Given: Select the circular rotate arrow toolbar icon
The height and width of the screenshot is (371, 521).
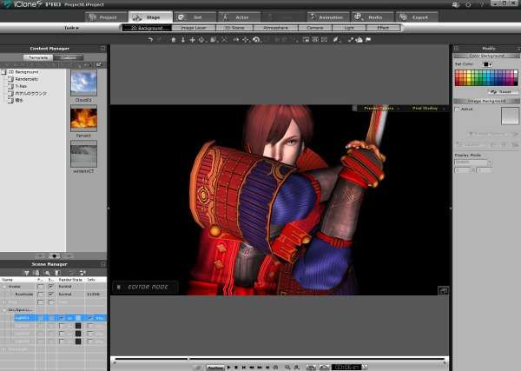Looking at the screenshot, I should [x=256, y=40].
